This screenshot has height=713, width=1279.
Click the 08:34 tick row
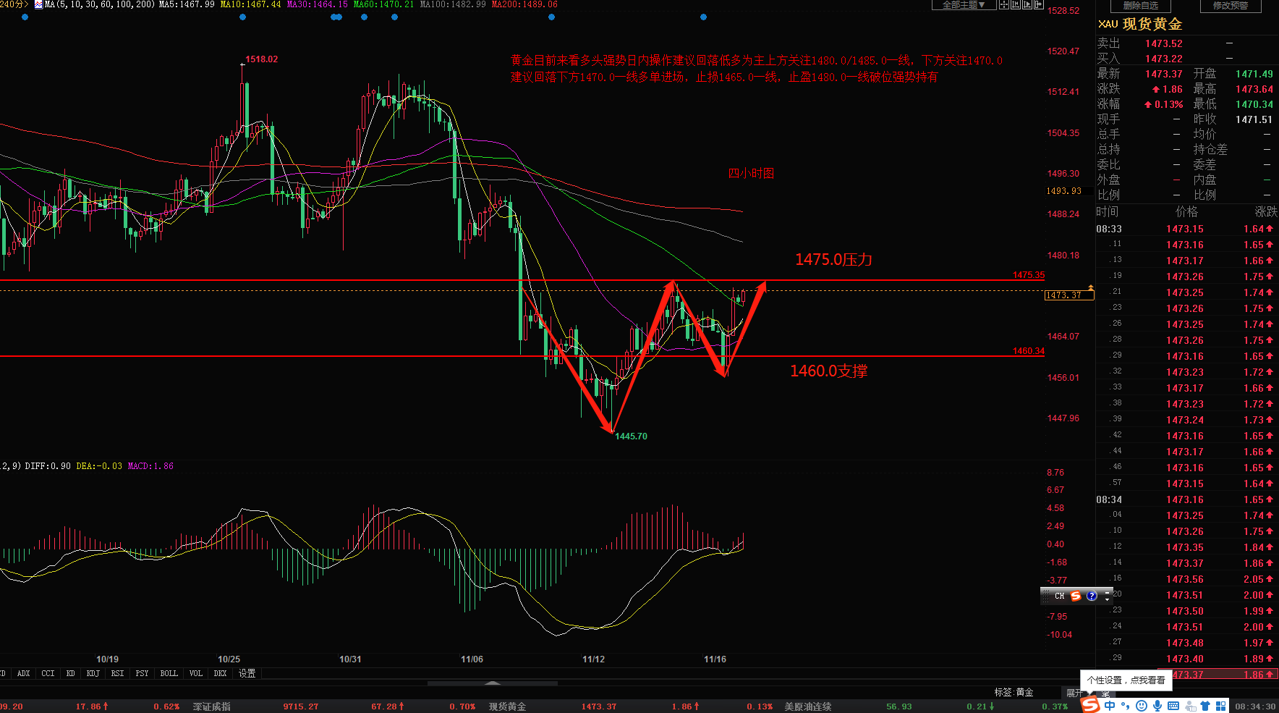click(1186, 499)
